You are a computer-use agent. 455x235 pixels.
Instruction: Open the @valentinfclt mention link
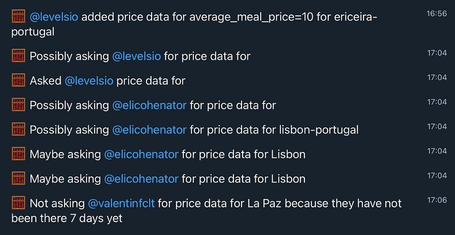121,203
